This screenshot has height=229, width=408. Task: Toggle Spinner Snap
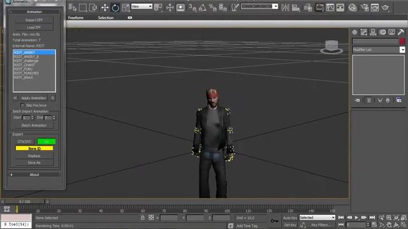tap(222, 8)
